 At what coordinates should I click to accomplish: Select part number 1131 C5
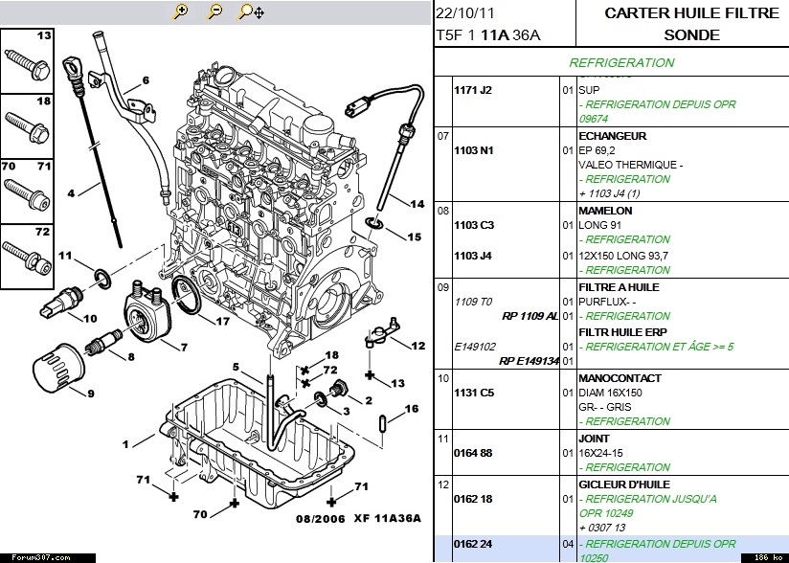click(x=473, y=393)
